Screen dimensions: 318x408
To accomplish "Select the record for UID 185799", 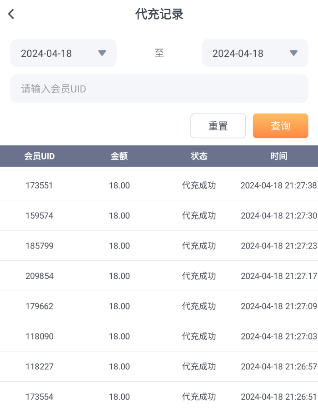I will point(39,246).
